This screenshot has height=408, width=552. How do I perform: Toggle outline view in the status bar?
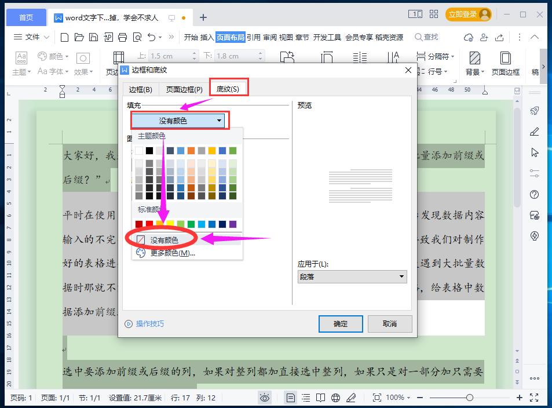tap(305, 398)
